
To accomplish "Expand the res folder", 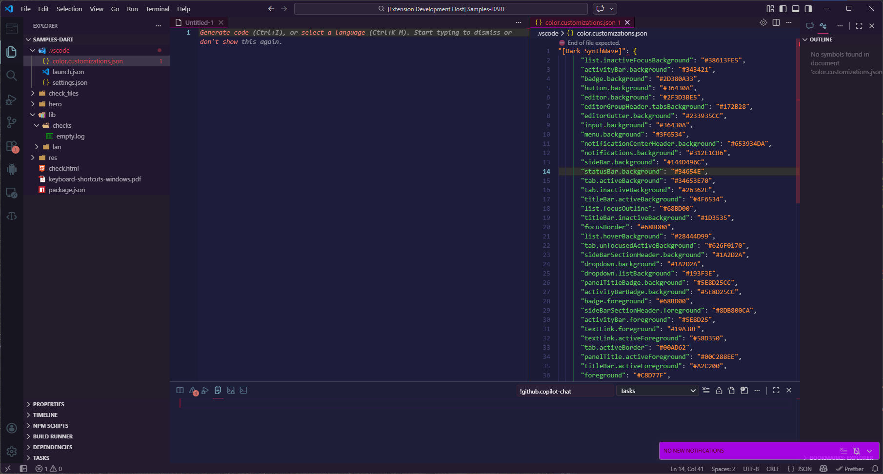I will click(x=33, y=158).
